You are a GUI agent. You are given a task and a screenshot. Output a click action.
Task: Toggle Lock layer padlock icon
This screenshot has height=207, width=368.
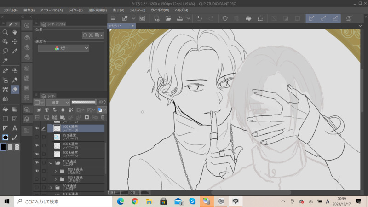point(63,109)
